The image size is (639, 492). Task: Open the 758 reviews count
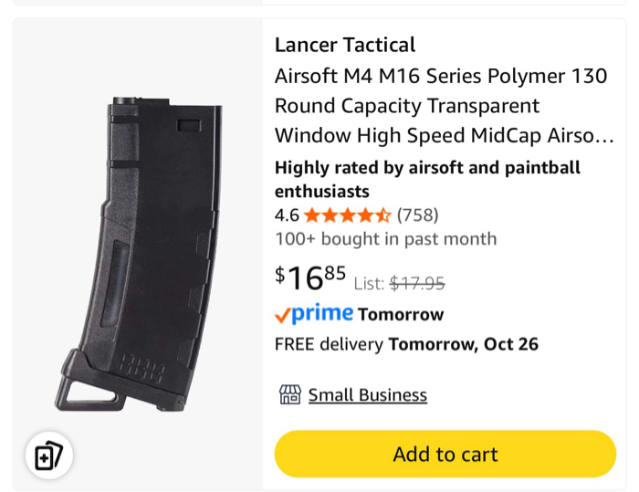(417, 215)
